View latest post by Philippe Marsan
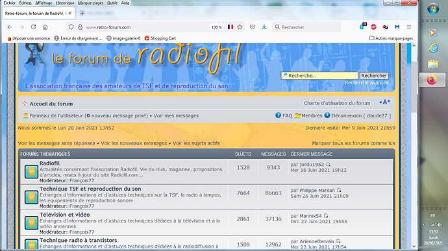Viewport: 448px width, 251px height. pyautogui.click(x=339, y=190)
